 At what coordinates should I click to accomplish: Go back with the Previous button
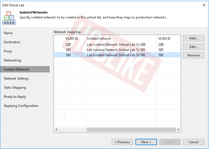coord(122,142)
